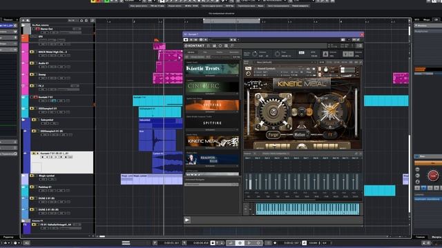
Task: Click the Kontakt master tempo knob
Action: 278,54
